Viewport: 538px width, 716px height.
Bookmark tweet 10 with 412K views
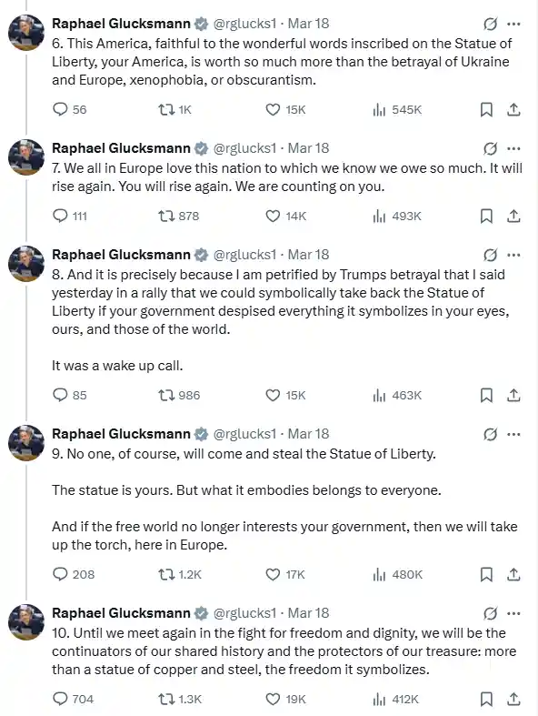(x=486, y=699)
